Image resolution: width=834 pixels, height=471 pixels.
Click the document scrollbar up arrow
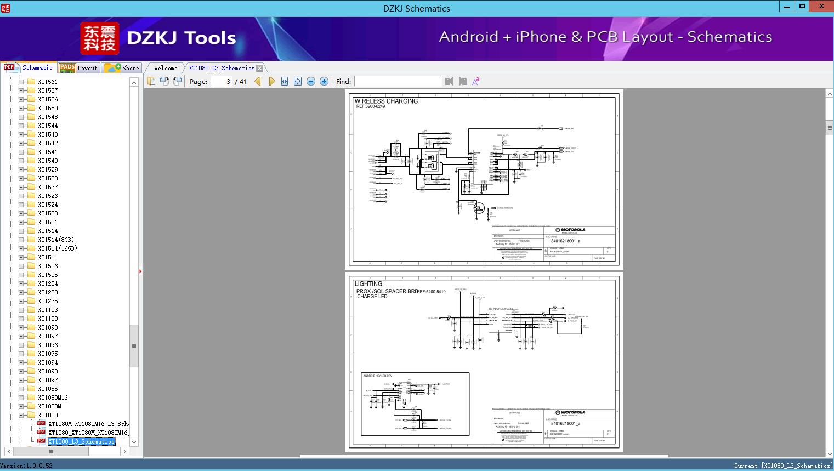pos(830,94)
